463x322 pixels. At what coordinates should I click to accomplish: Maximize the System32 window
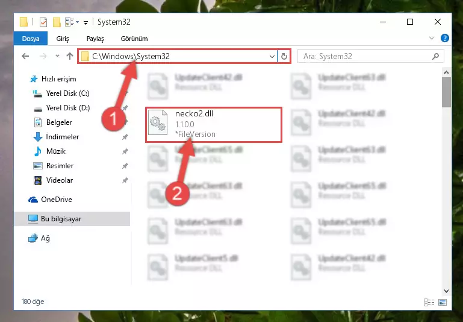click(410, 22)
